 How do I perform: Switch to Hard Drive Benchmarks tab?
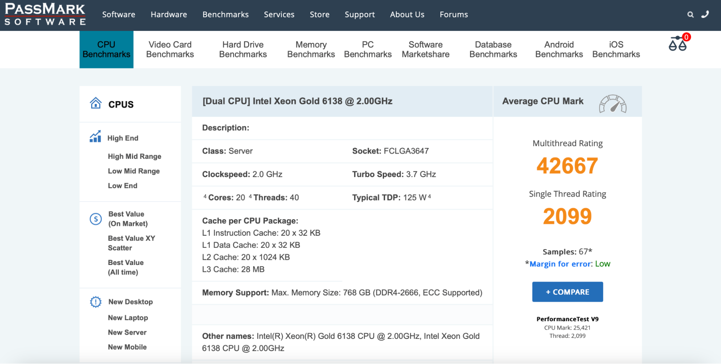point(243,49)
